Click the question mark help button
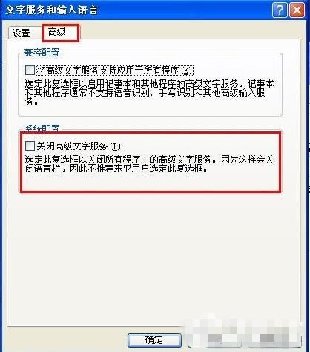The image size is (310, 352). pos(280,10)
